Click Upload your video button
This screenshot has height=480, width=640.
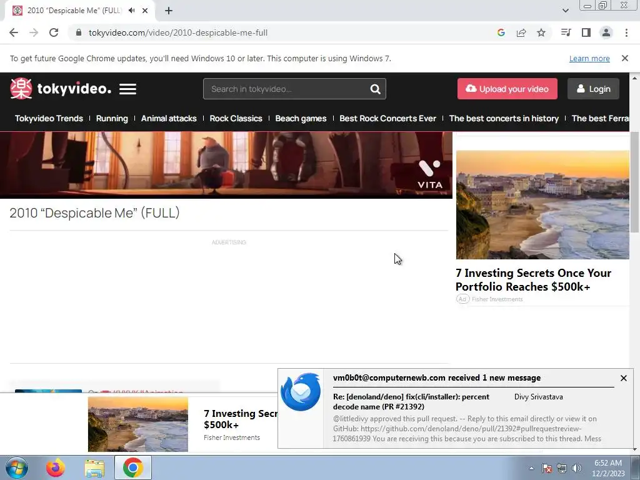click(x=507, y=89)
